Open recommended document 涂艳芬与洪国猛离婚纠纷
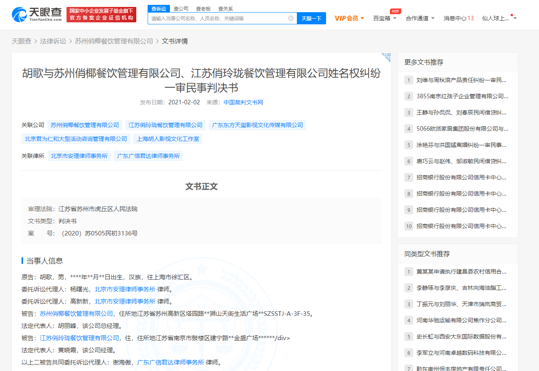 click(x=462, y=145)
